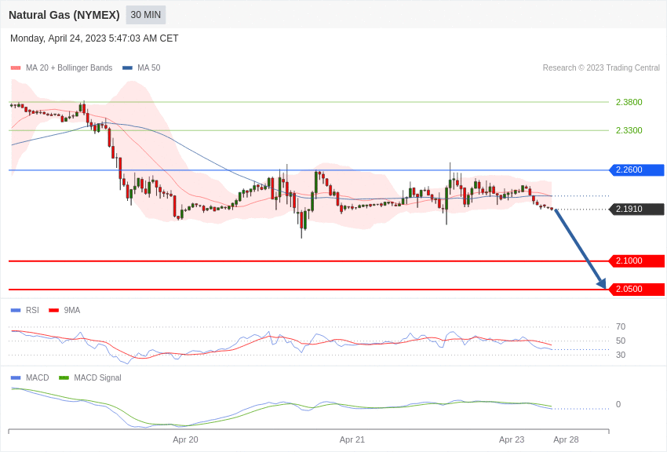Click 'Research © 2023 Trading Central' credit text
Screen dimensions: 667x452
[601, 67]
